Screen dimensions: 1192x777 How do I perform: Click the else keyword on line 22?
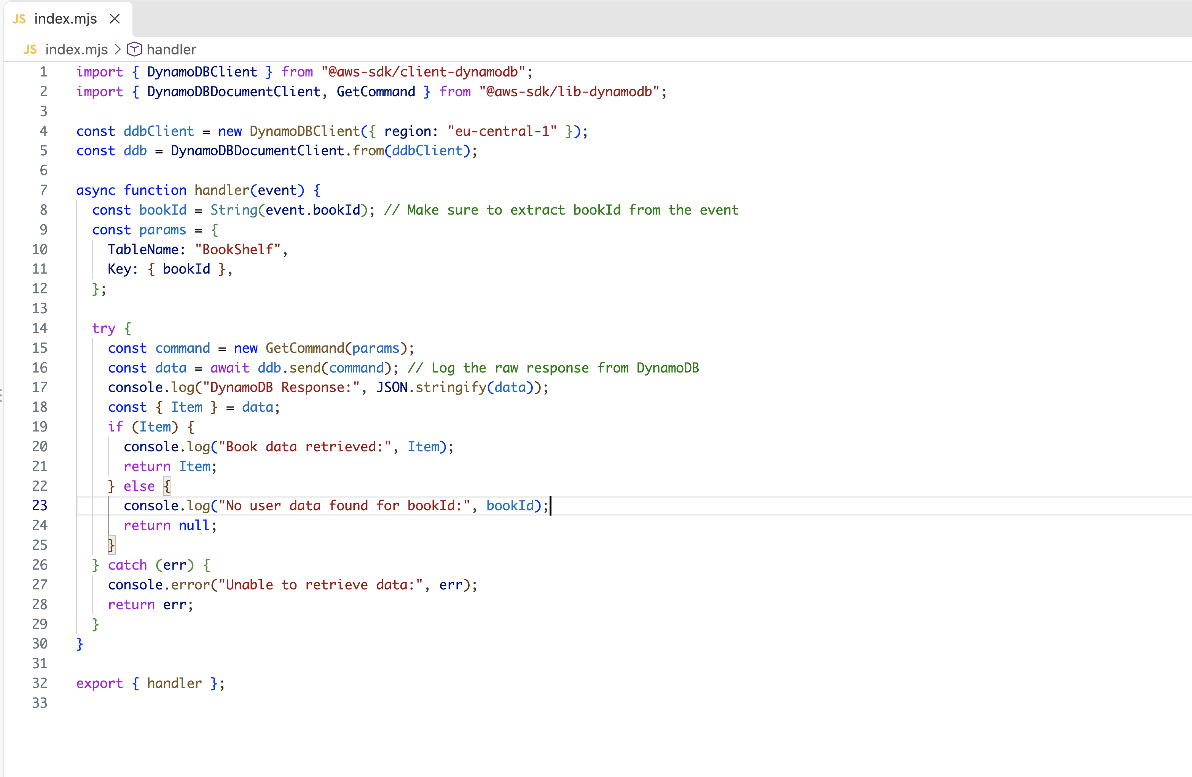click(x=139, y=486)
